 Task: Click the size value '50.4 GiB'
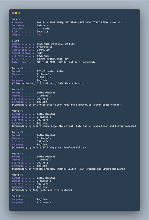[43, 32]
